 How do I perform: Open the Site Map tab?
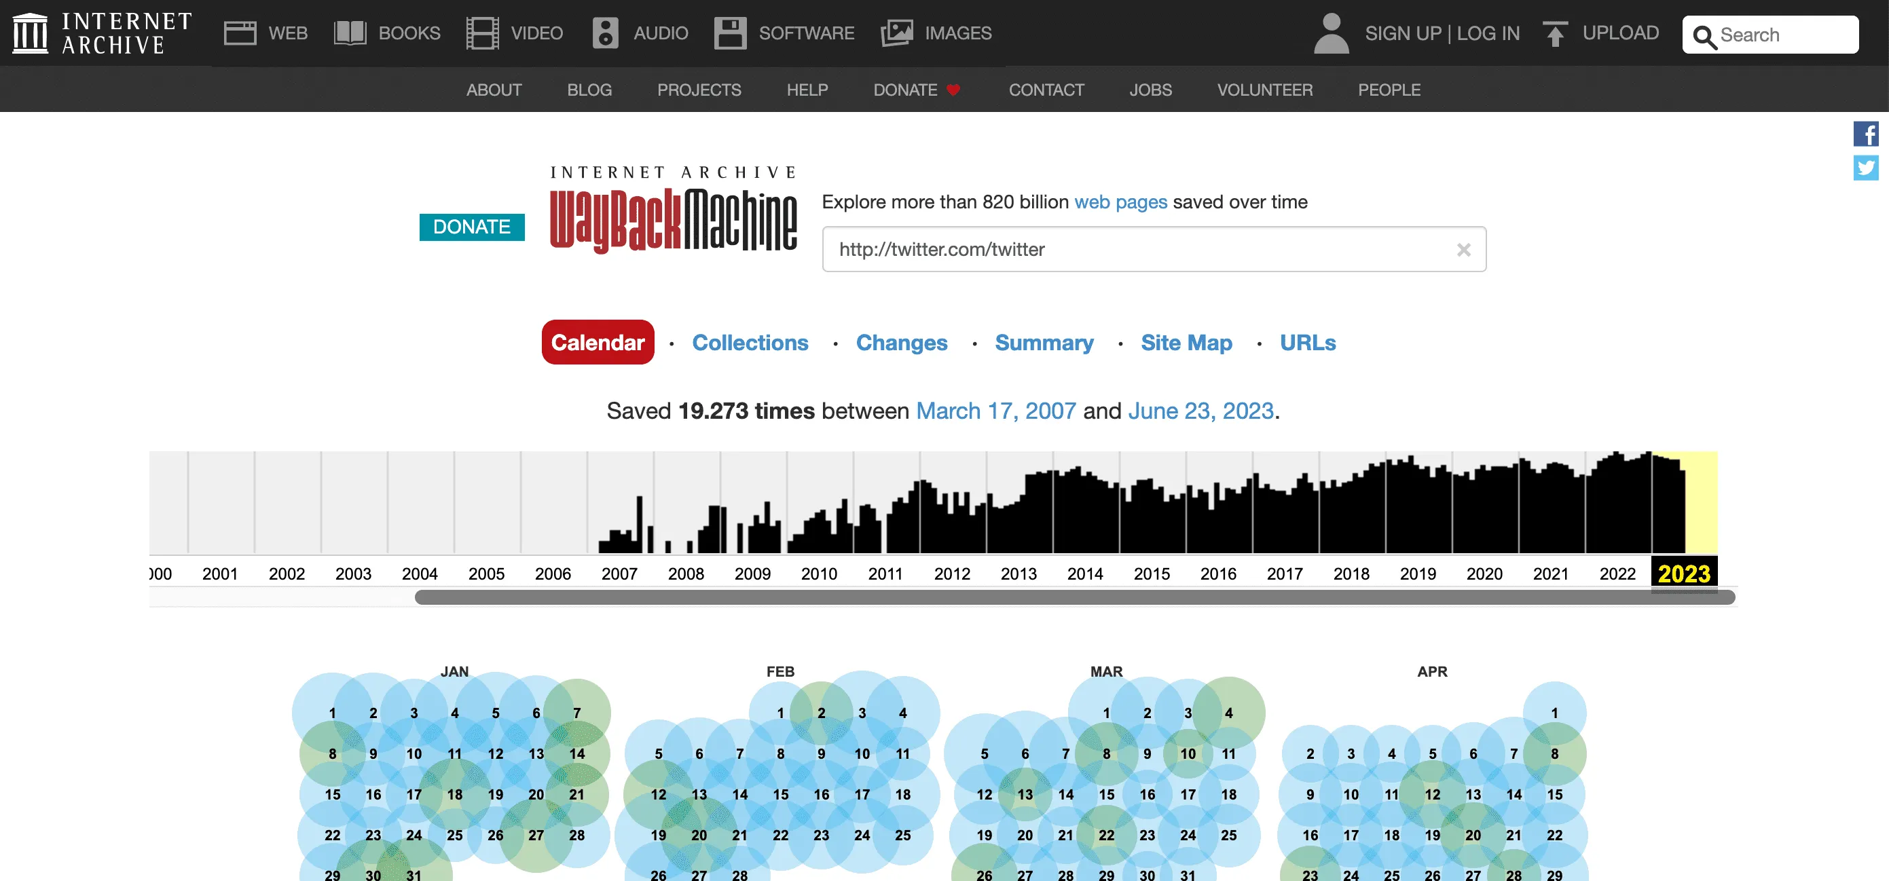click(x=1186, y=342)
